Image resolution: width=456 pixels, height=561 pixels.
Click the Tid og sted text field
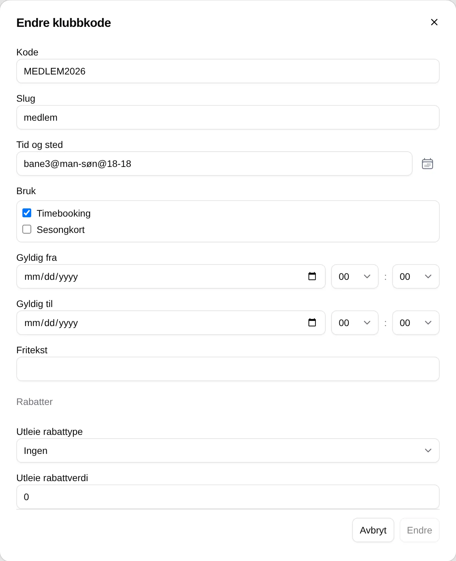214,164
